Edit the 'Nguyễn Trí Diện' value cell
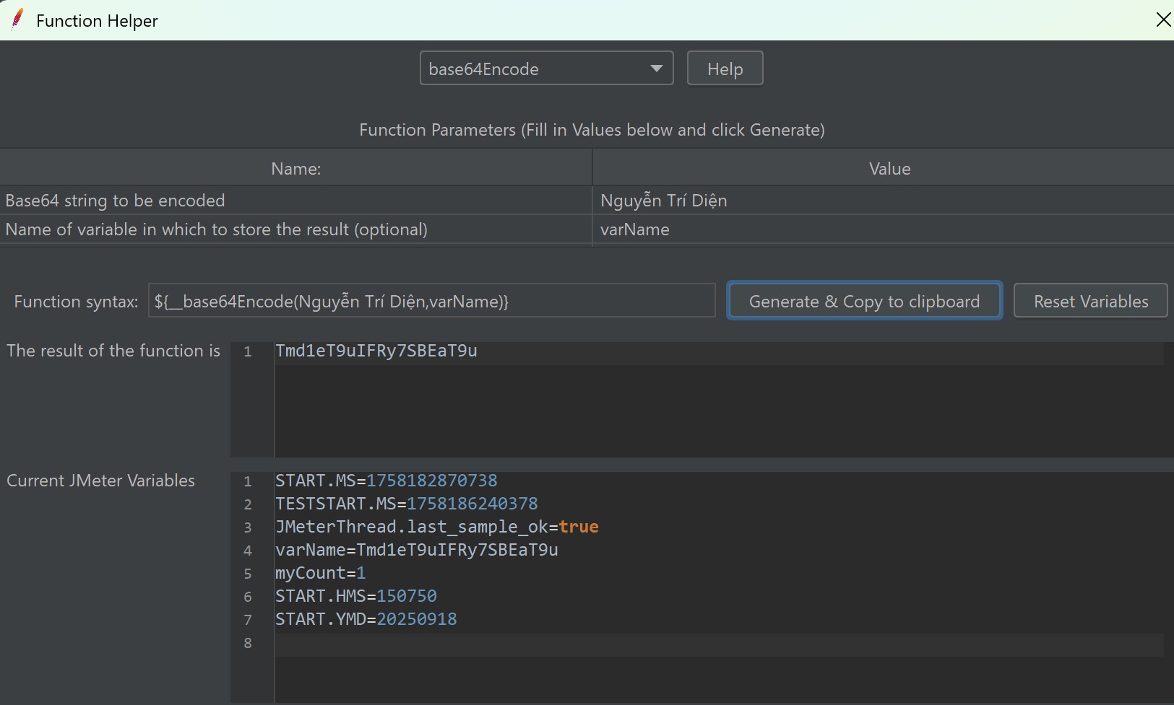The image size is (1174, 705). click(x=881, y=201)
